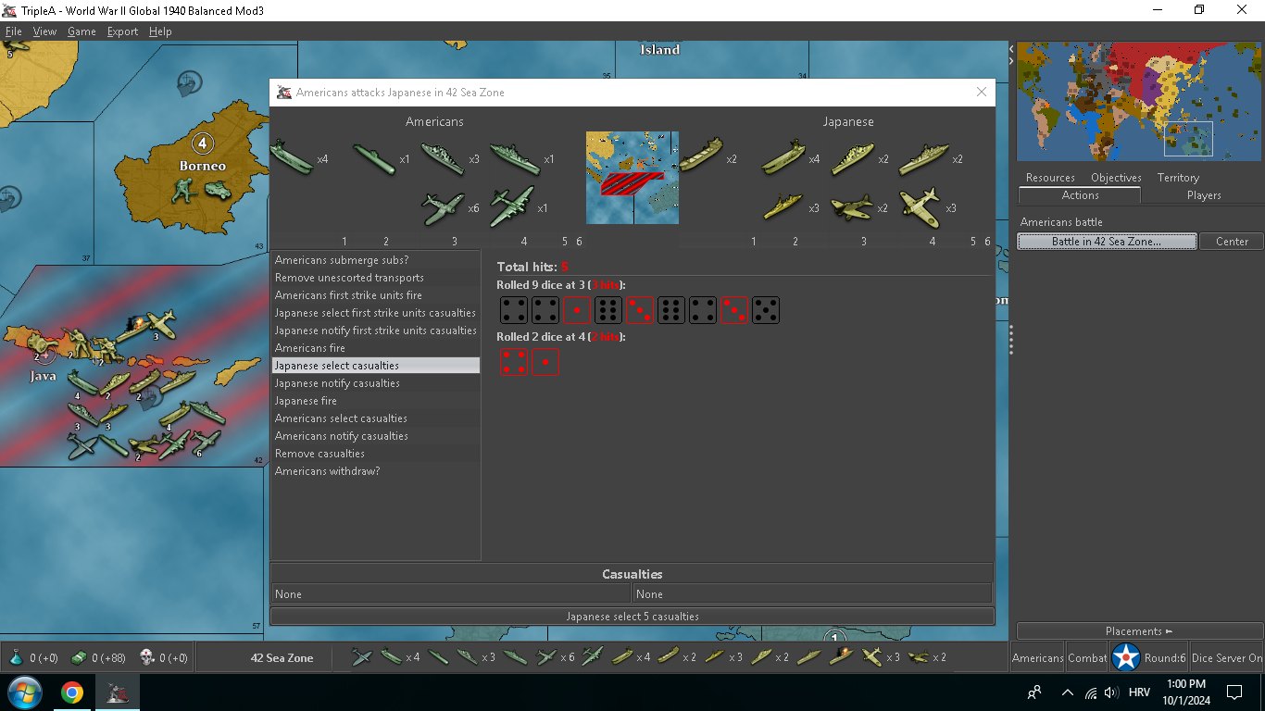Click the American bomber x1 unit icon

coord(511,207)
